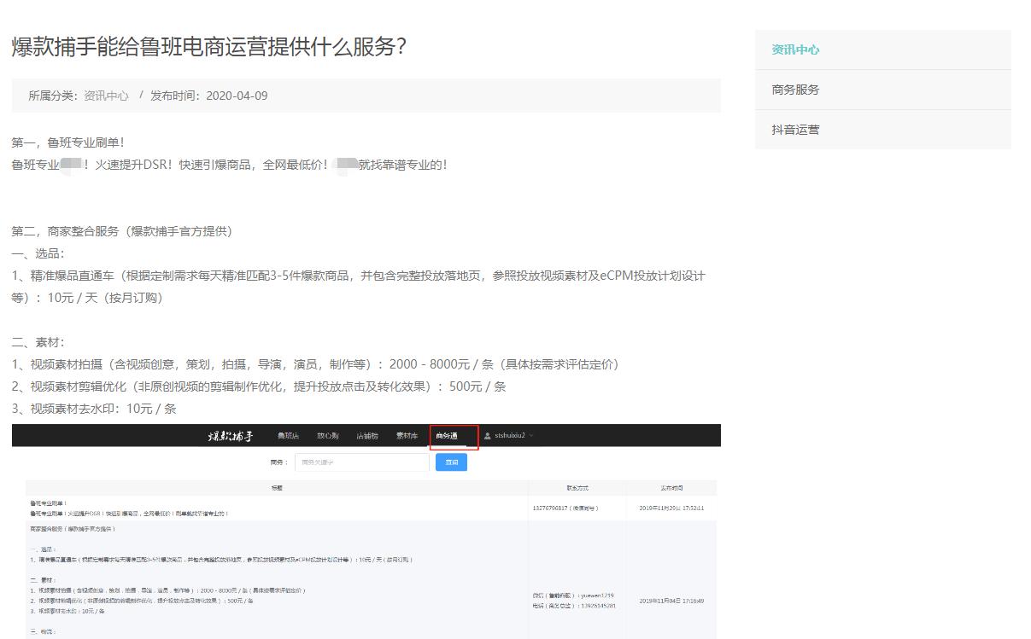Image resolution: width=1031 pixels, height=639 pixels.
Task: Select the 放心购 menu item
Action: click(327, 435)
